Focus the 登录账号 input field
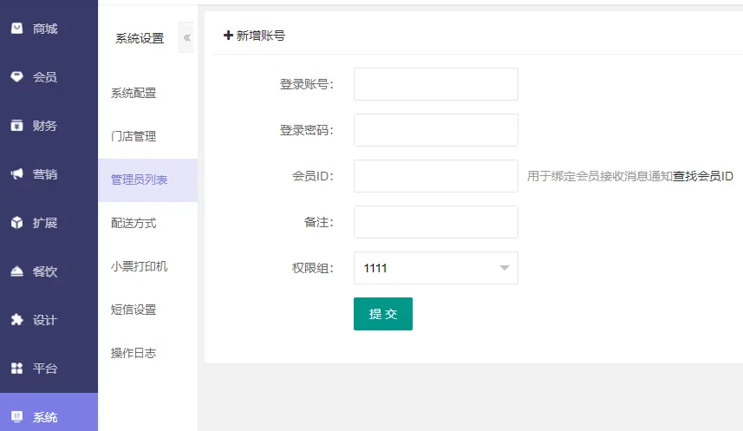The image size is (743, 431). coord(435,84)
